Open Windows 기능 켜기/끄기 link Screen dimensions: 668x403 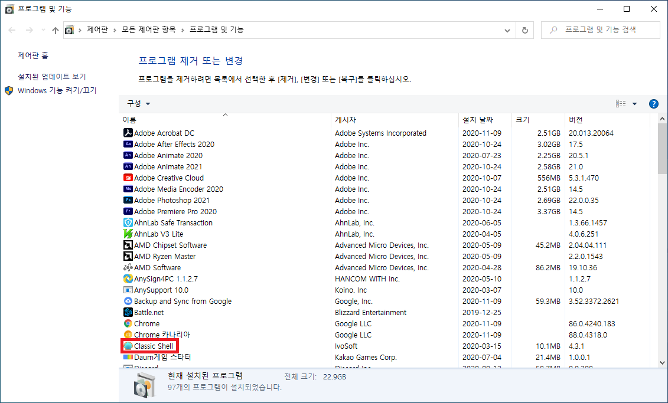tap(57, 91)
